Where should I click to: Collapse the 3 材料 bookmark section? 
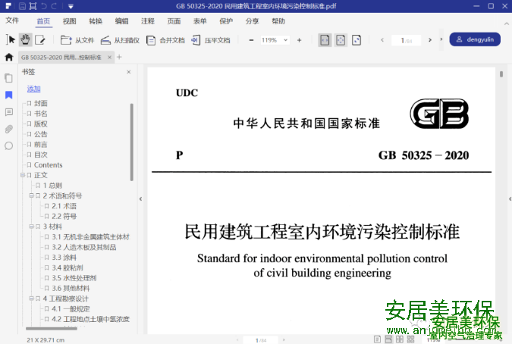coord(32,227)
